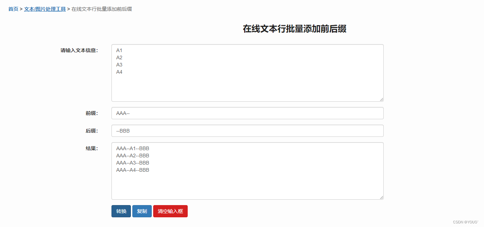
Task: Click result line AAA--A2--BBB
Action: click(x=133, y=156)
